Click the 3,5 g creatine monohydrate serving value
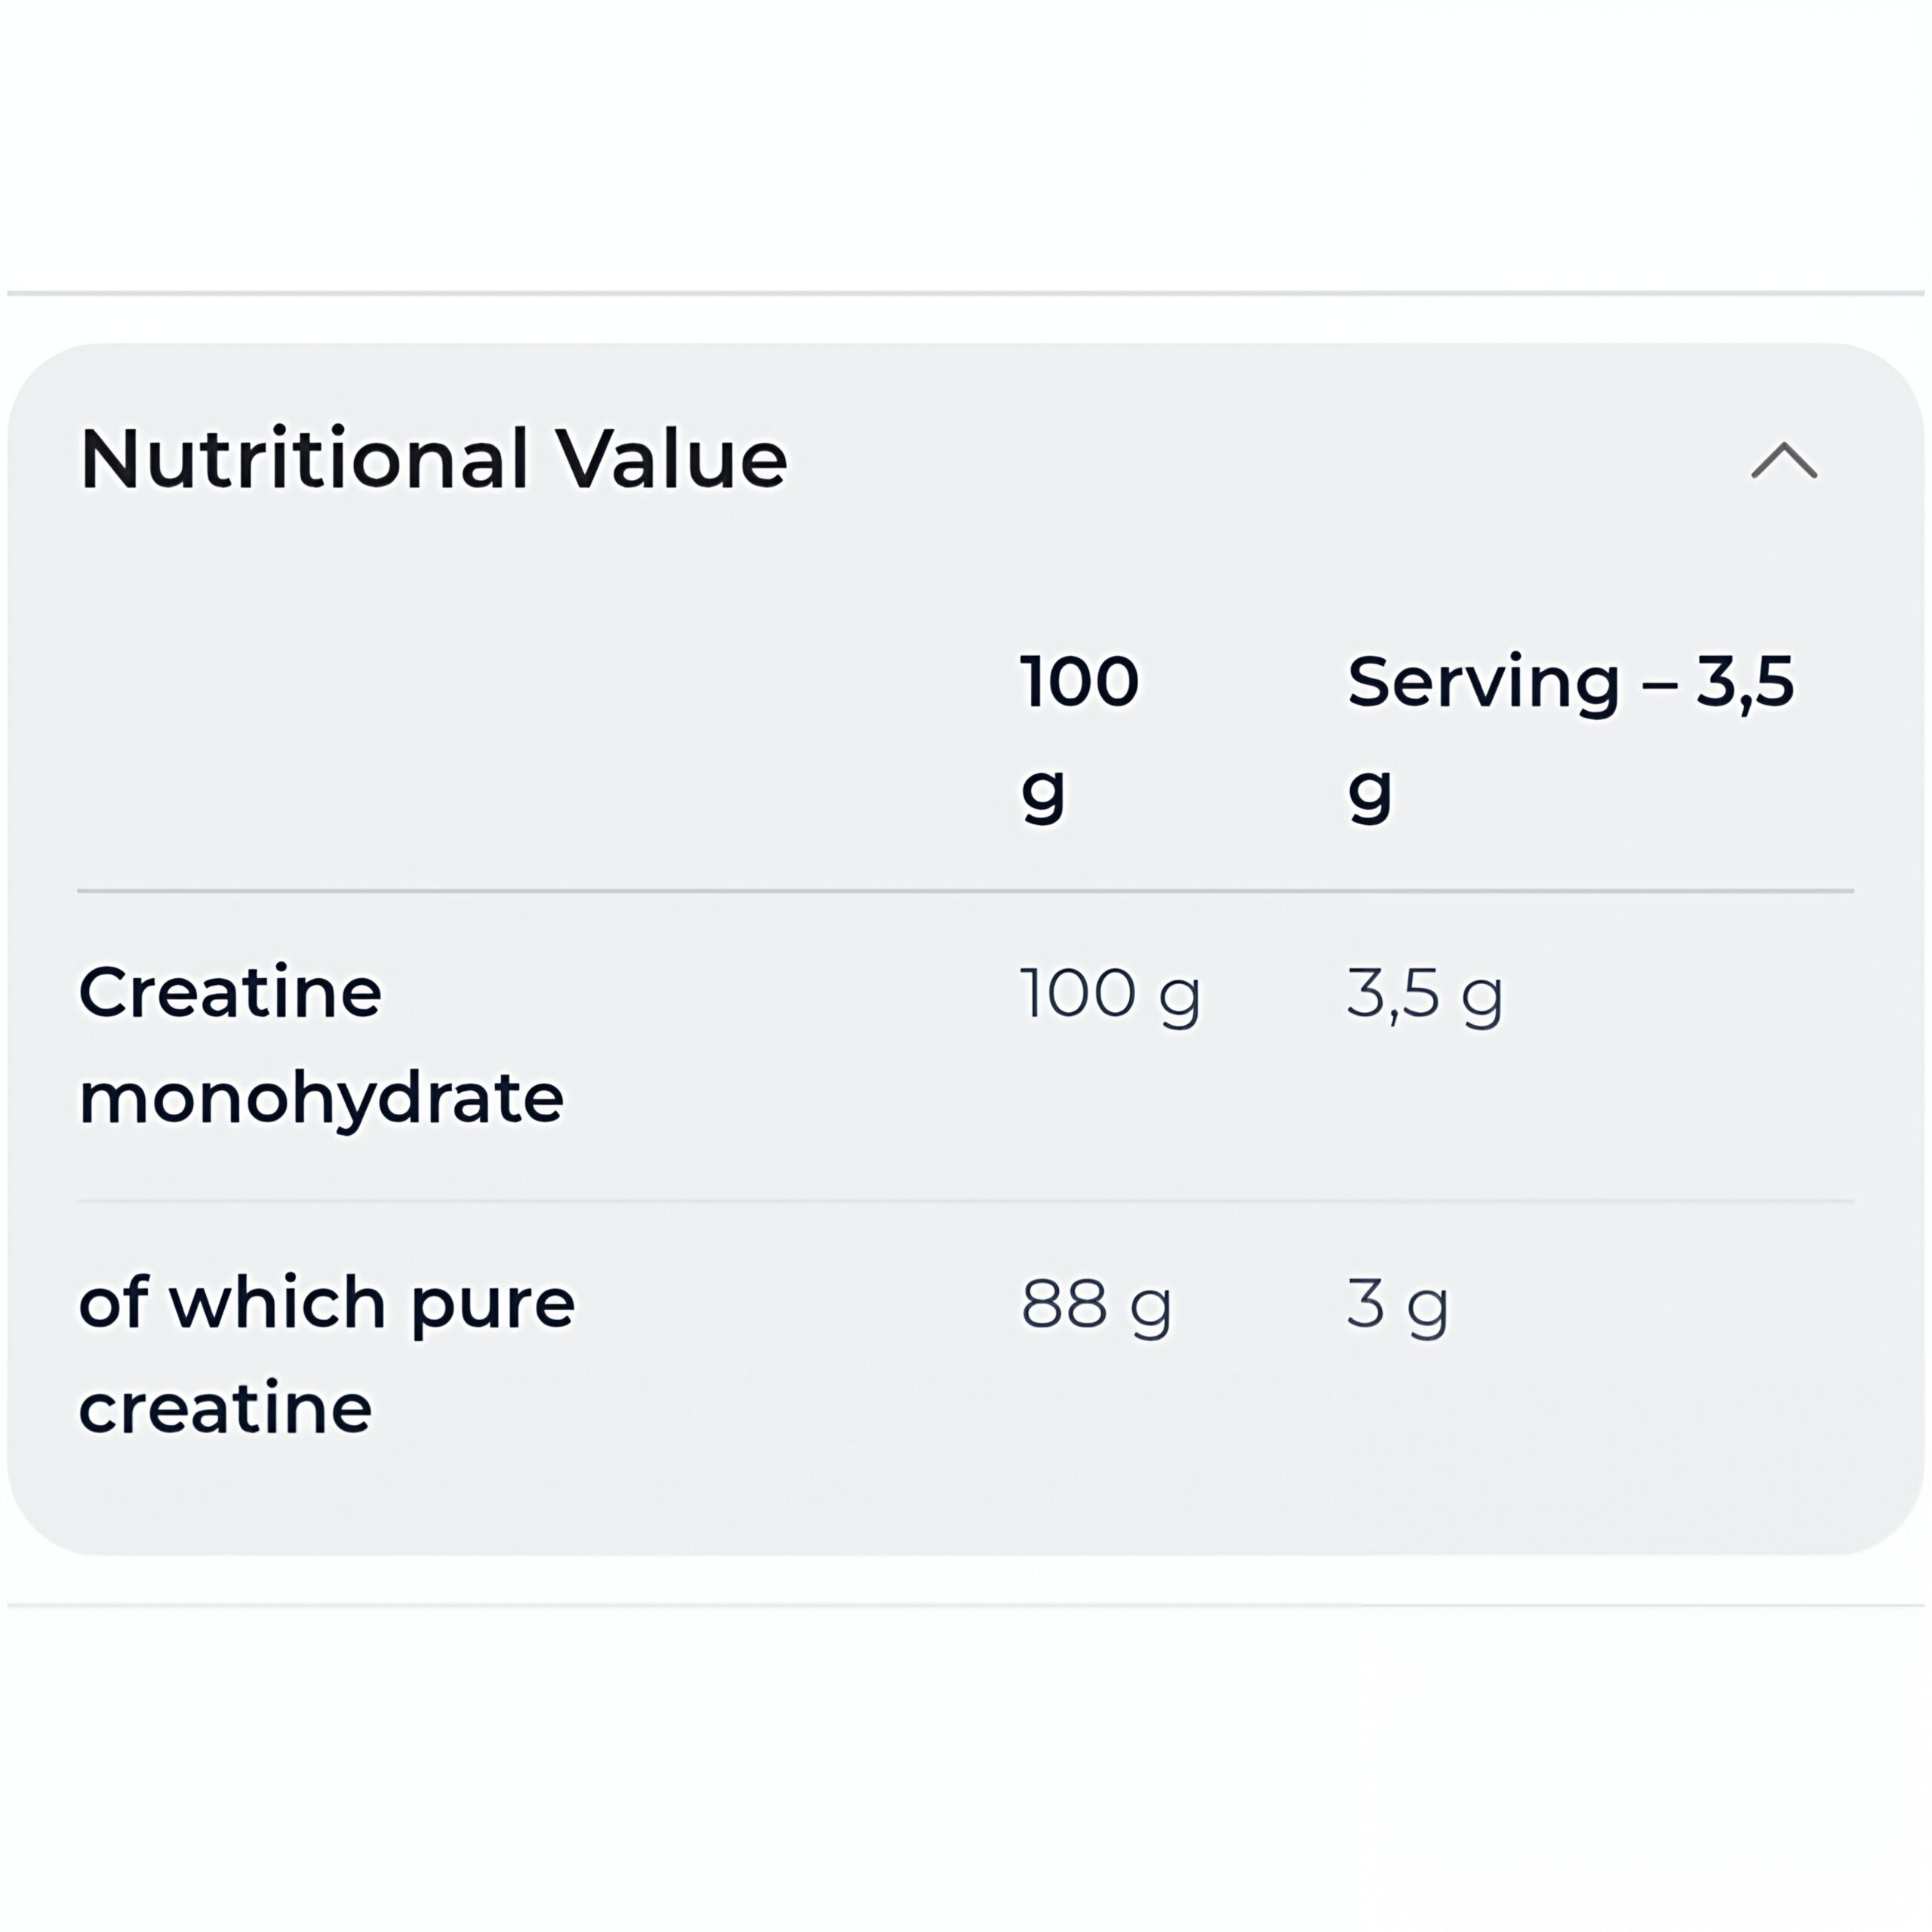This screenshot has height=1932, width=1932. pos(1424,994)
